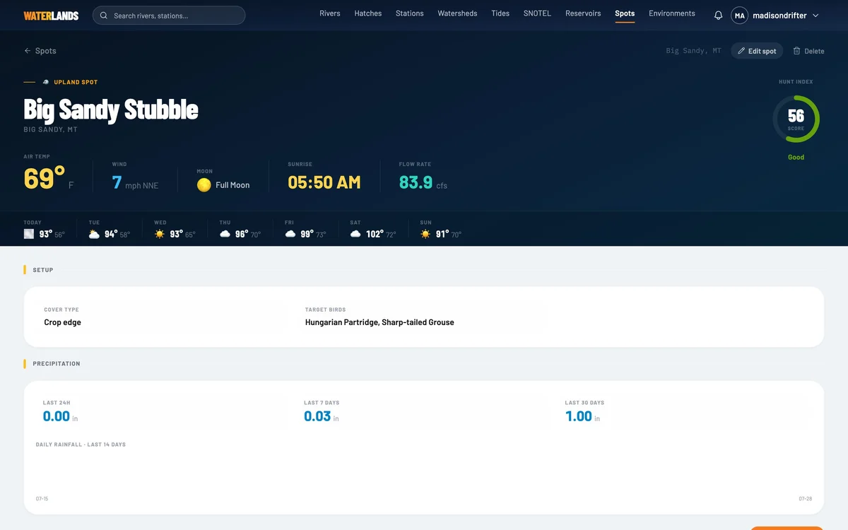Go back to the Spots list

coord(40,51)
